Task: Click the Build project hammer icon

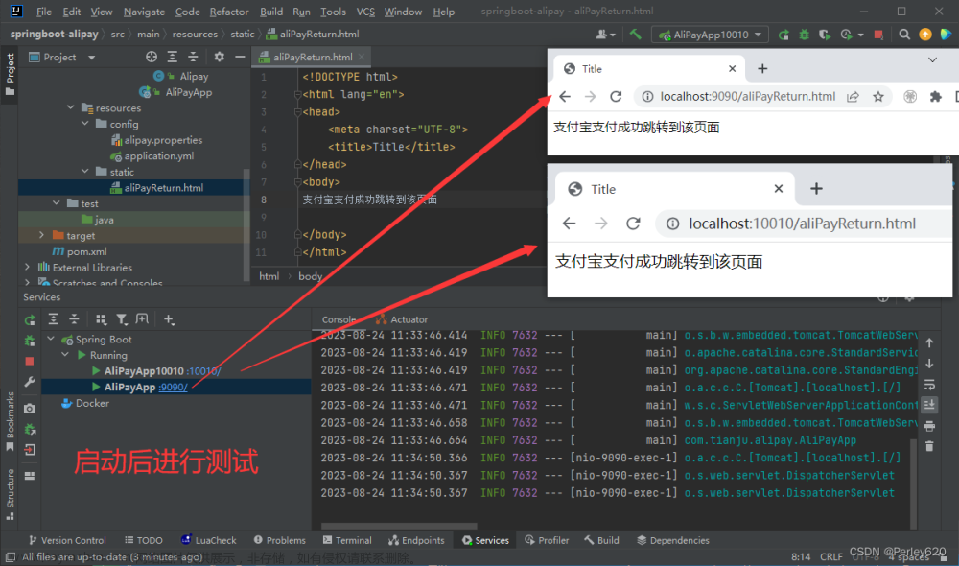Action: (x=636, y=35)
